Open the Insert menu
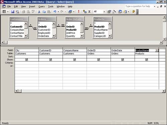This screenshot has height=125, width=167. coord(32,7)
